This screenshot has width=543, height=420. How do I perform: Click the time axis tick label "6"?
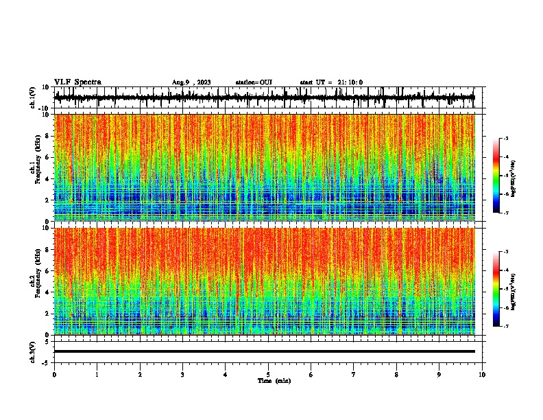[x=311, y=375]
